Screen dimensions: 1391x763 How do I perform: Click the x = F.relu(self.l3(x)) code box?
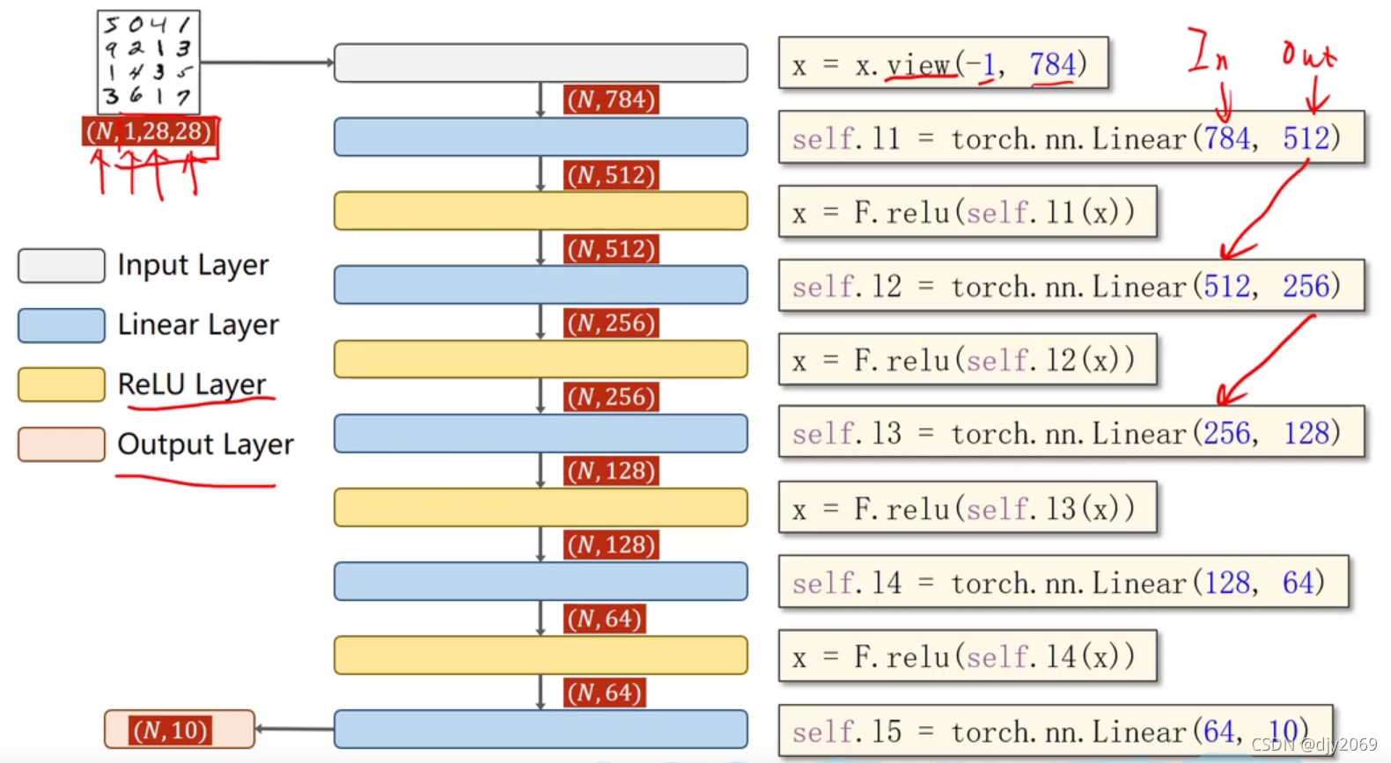968,508
